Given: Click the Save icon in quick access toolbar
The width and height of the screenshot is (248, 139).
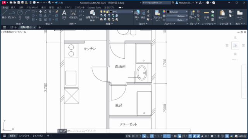Looking at the screenshot, I should point(19,3).
